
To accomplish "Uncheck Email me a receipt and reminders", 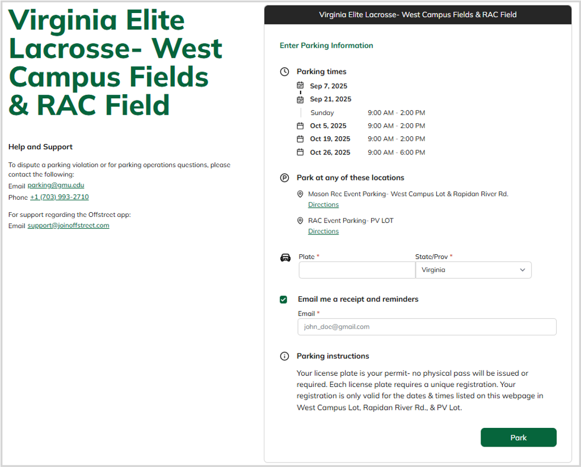I will click(284, 300).
